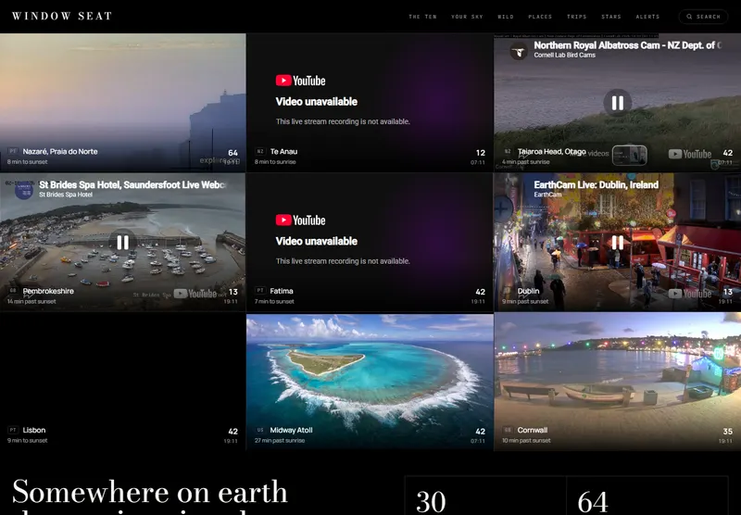Click YouTube logo on Albatross Cam video
741x515 pixels.
689,154
